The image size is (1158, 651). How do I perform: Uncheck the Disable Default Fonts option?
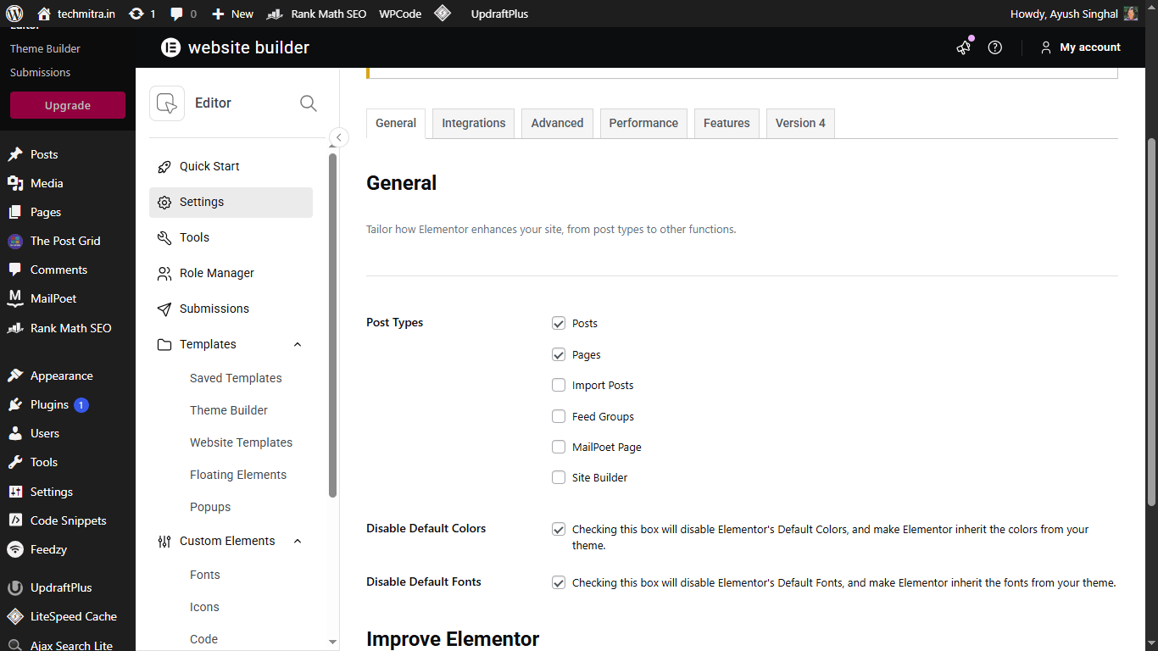tap(558, 582)
